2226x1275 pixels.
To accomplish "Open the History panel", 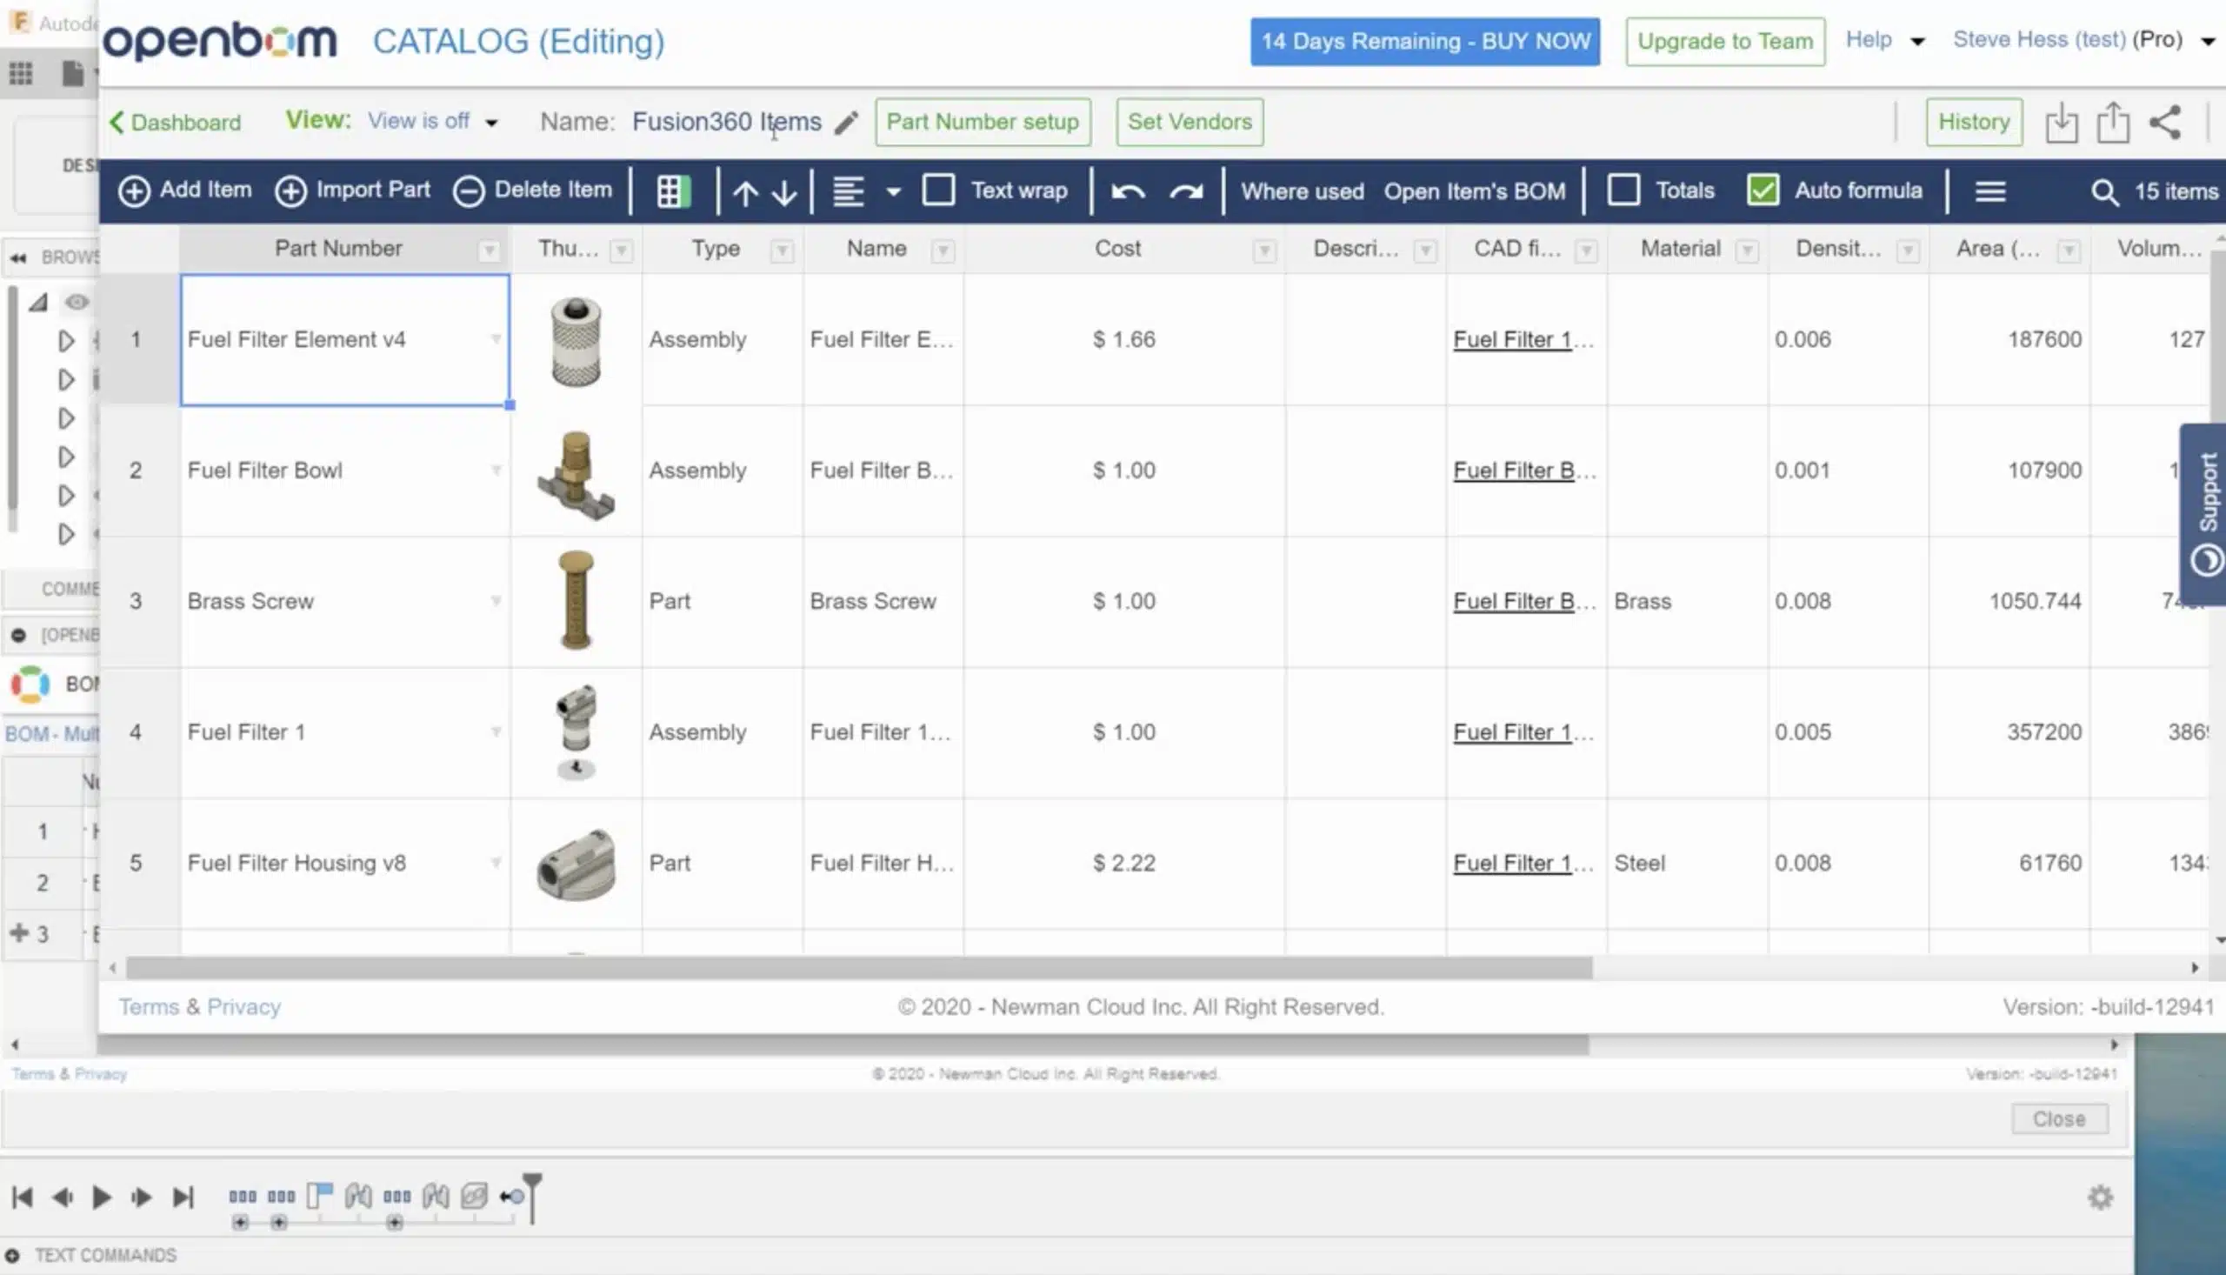I will point(1974,122).
